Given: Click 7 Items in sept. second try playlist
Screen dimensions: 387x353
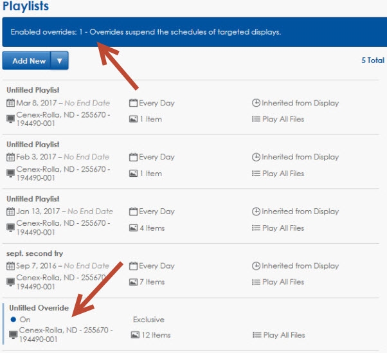Looking at the screenshot, I should click(x=152, y=282).
